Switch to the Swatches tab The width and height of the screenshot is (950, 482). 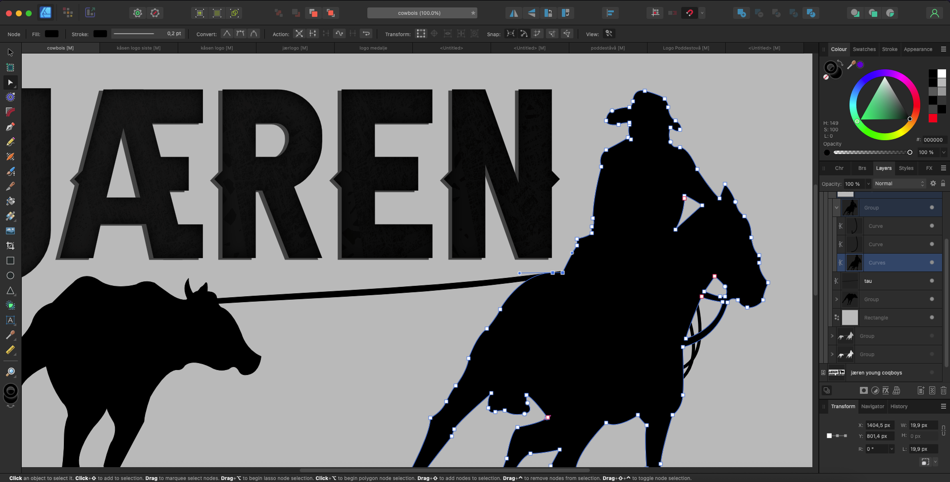[864, 49]
